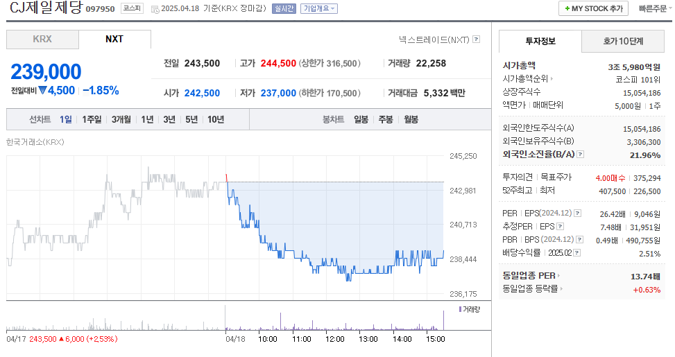Viewport: 675px width, 357px height.
Task: Click the 한국거래소(KRX) chart label
Action: (35, 142)
